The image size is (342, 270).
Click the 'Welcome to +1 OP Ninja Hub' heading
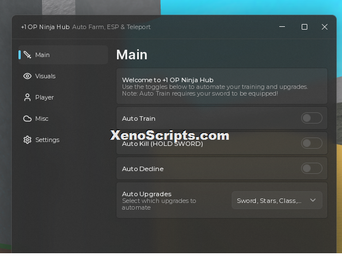coord(168,80)
